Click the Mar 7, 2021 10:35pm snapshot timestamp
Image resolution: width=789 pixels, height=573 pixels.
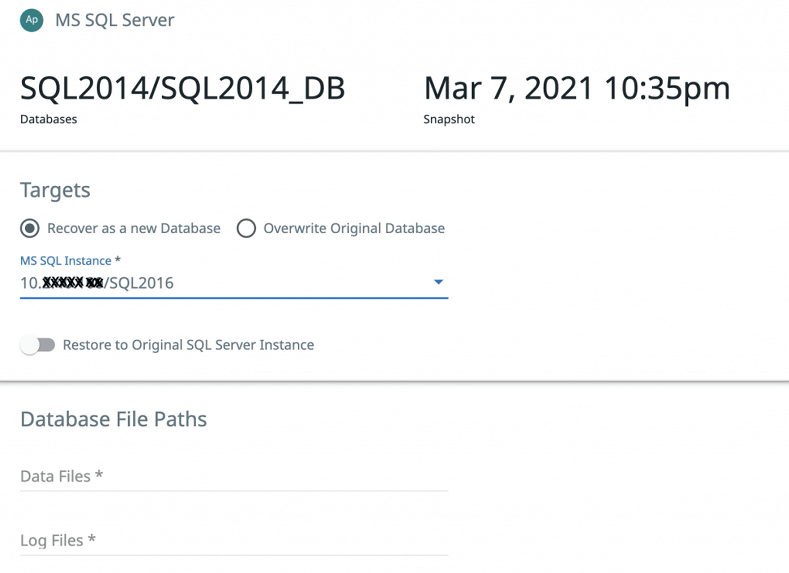[577, 89]
